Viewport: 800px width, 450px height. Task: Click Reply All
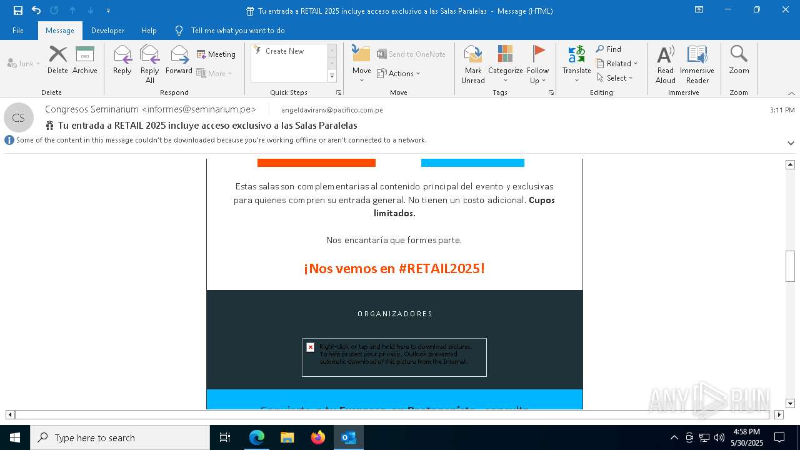[x=150, y=64]
